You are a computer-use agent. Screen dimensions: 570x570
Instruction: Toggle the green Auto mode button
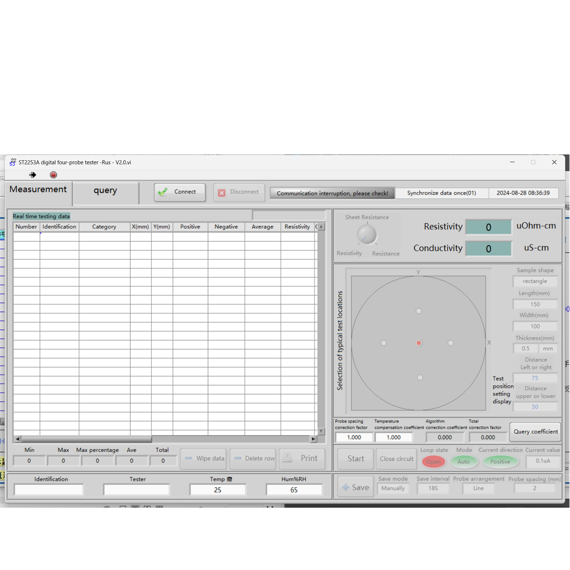click(464, 461)
